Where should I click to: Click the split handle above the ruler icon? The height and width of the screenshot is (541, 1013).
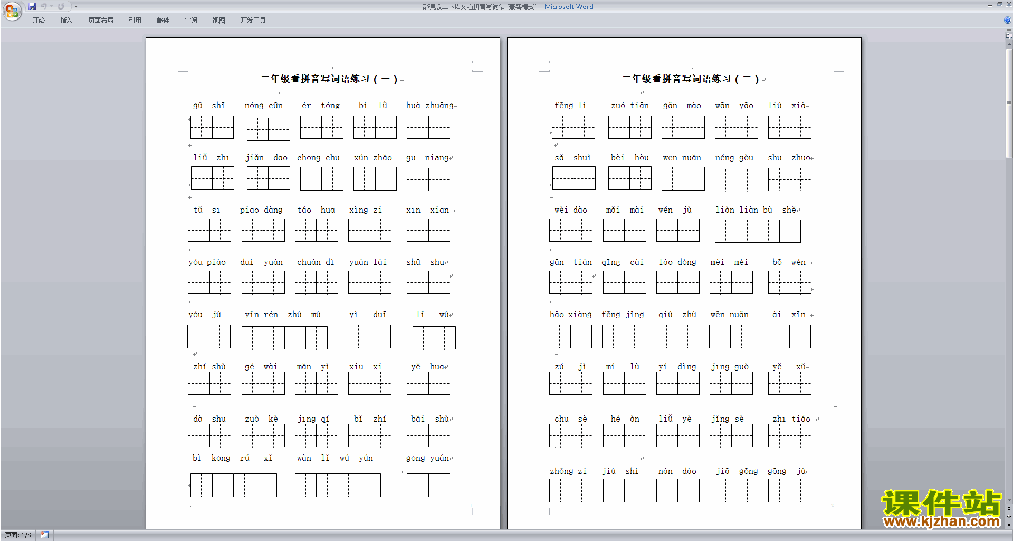(1009, 31)
